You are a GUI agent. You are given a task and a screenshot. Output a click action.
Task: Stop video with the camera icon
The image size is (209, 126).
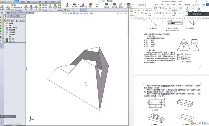click(74, 5)
